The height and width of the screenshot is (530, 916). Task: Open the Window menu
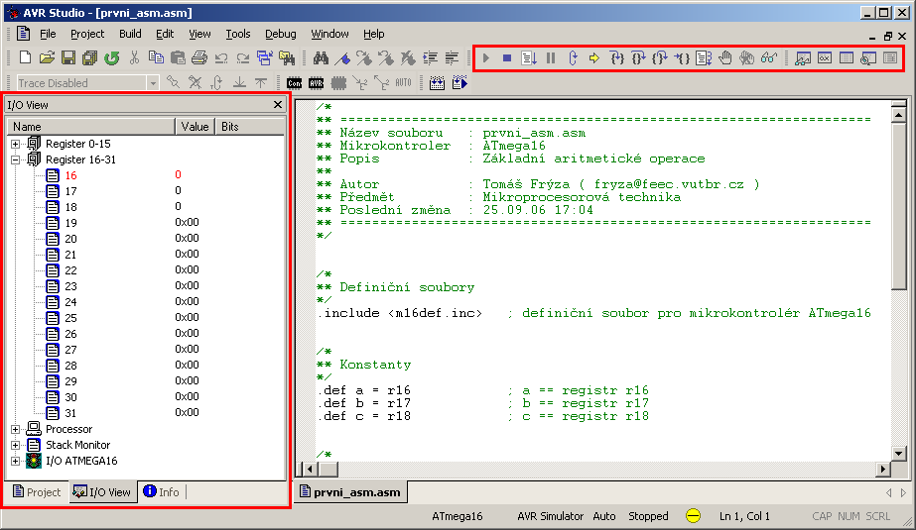329,34
